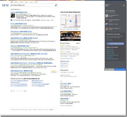Click the Bing logo

point(5,5)
